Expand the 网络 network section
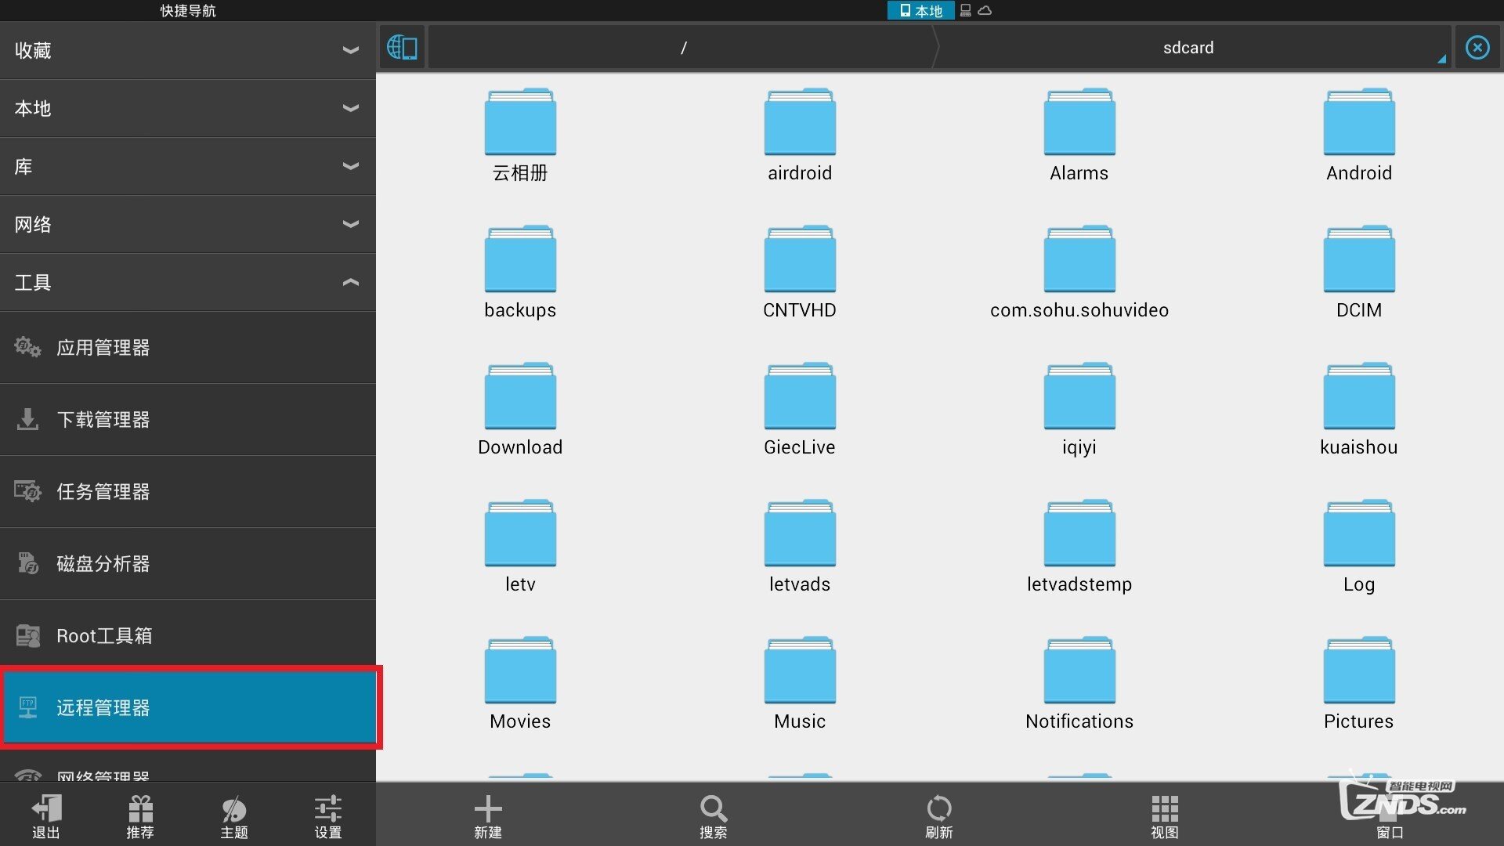Screen dimensions: 1504x846 tap(188, 224)
